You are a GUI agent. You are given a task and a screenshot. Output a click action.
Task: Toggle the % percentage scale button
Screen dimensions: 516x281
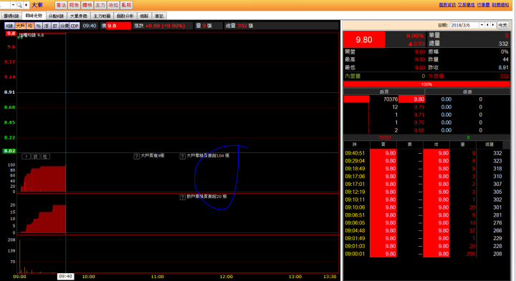[x=39, y=26]
